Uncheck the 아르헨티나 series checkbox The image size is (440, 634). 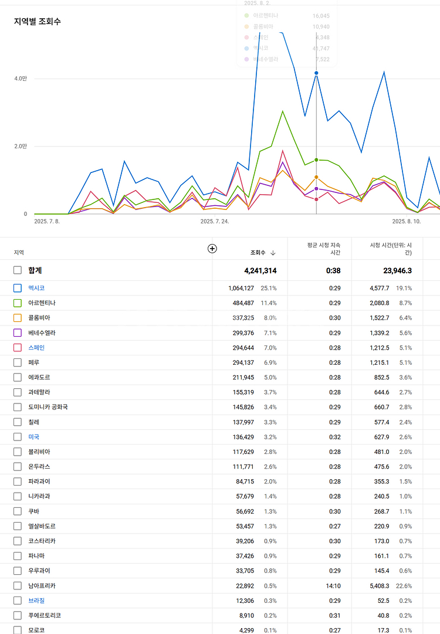pos(18,303)
